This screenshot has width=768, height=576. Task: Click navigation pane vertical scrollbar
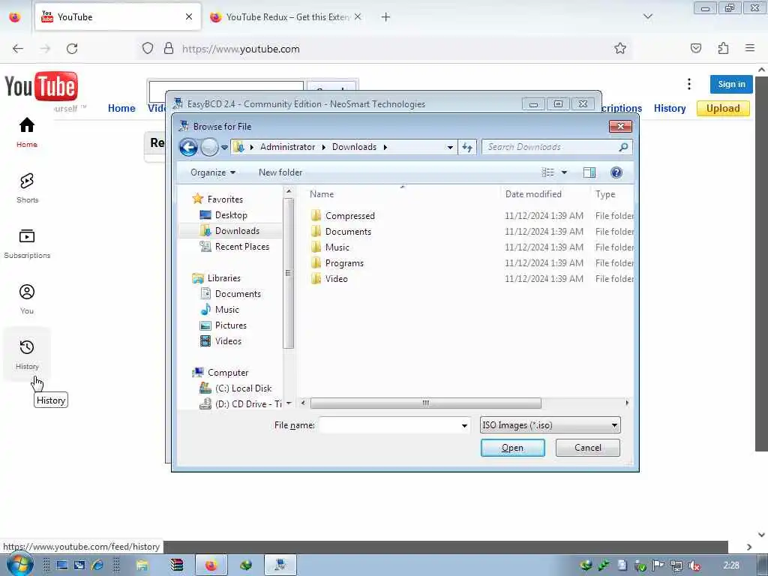coord(289,273)
